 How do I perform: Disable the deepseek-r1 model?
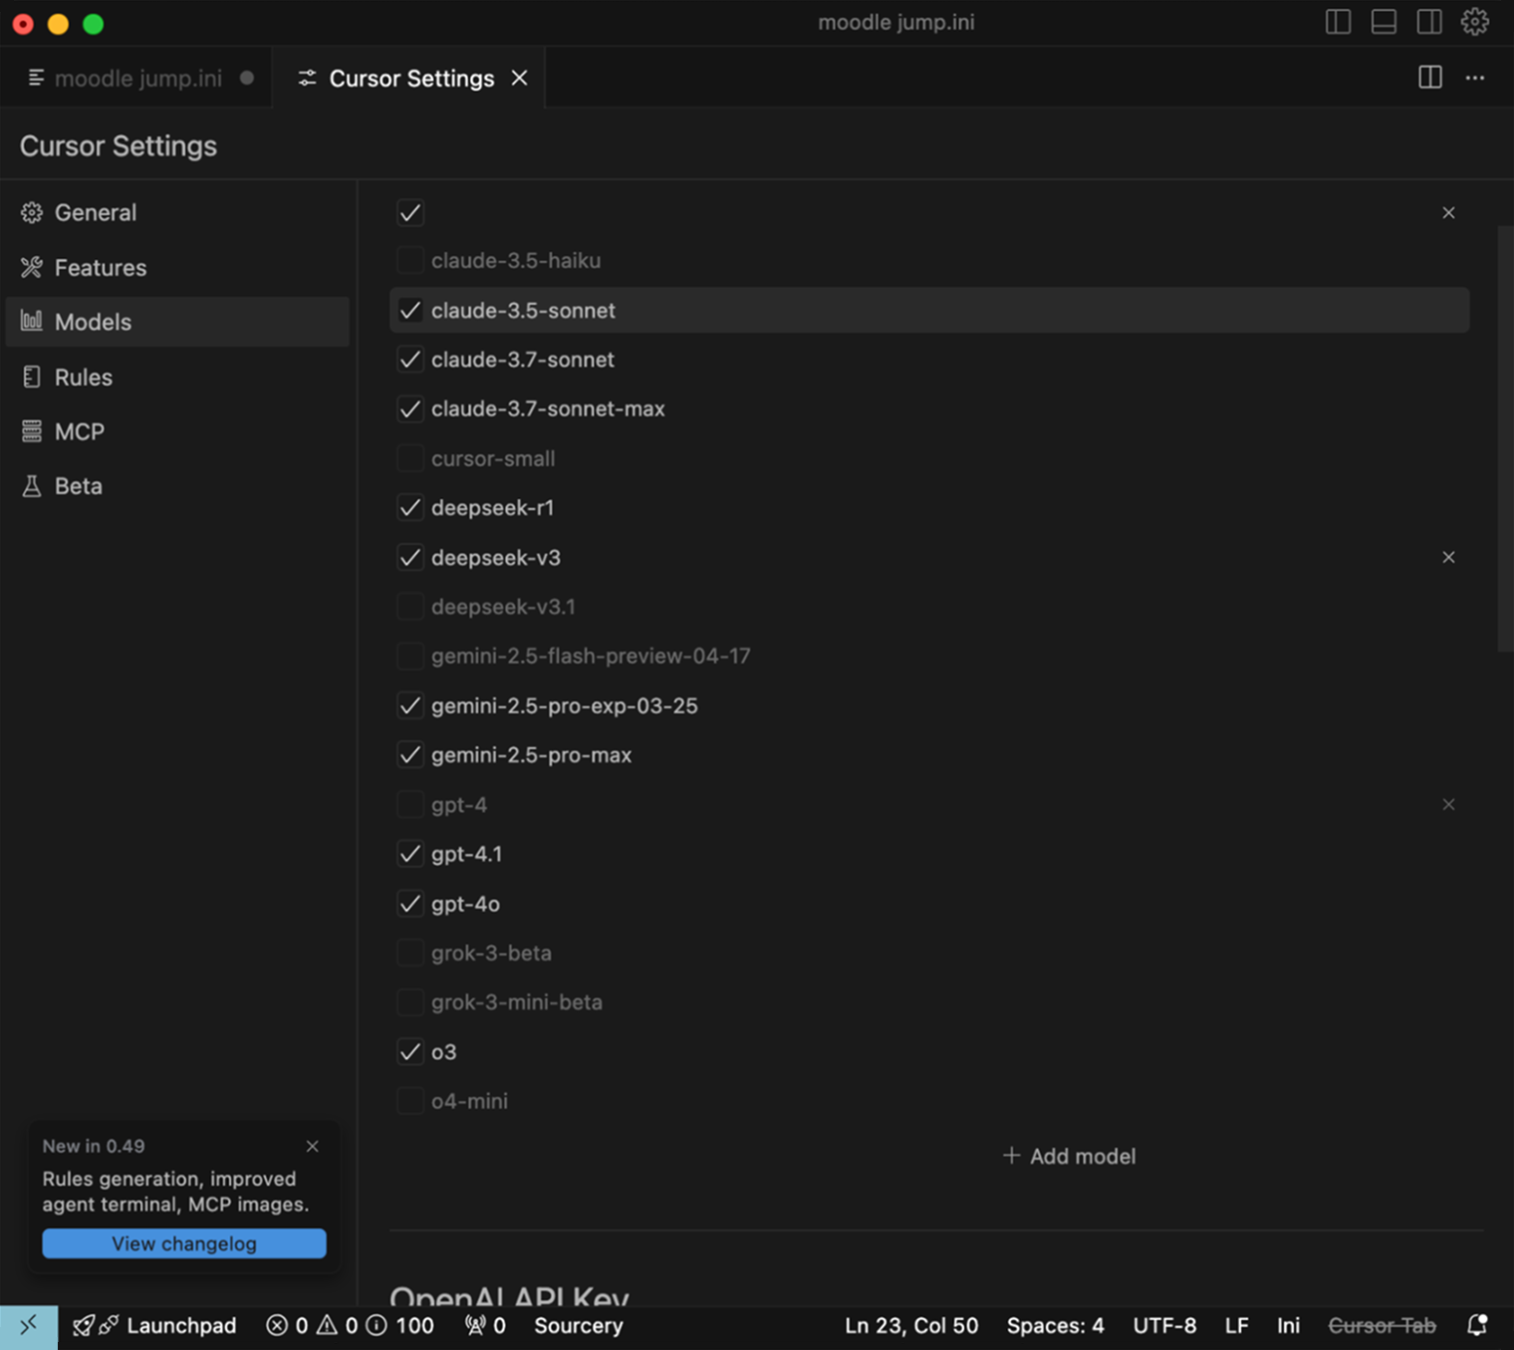(x=410, y=508)
